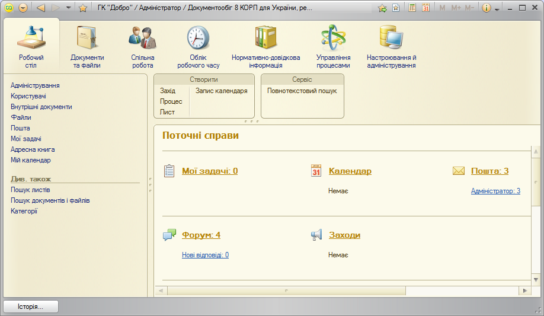Open the calendar tool in title bar

pos(426,8)
